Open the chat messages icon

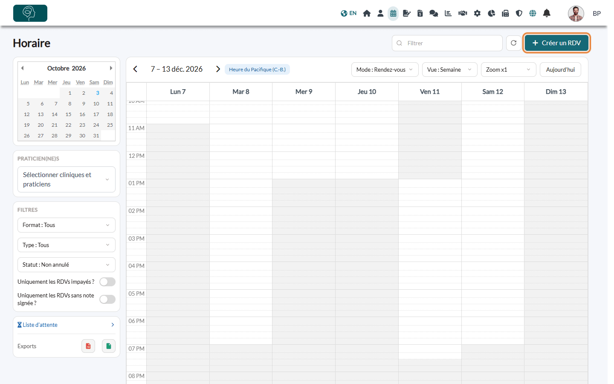(x=434, y=13)
